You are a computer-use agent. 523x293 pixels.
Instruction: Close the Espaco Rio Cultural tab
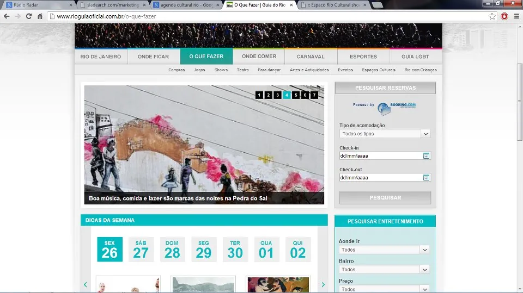[364, 5]
